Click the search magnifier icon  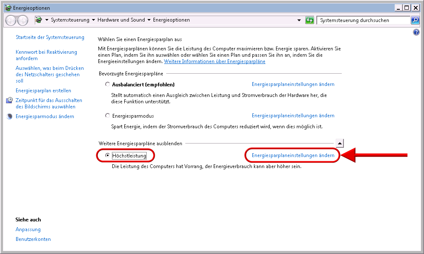pyautogui.click(x=415, y=20)
